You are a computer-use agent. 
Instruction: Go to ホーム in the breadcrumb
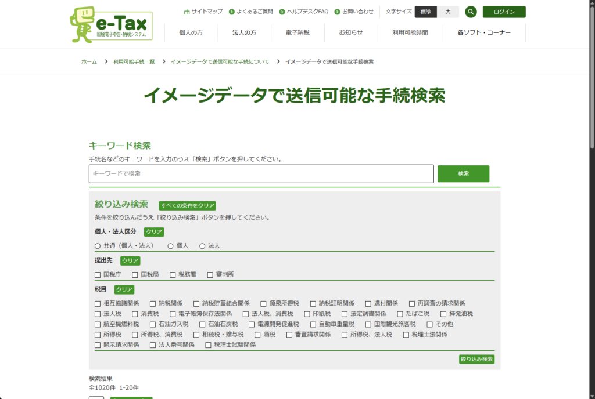[x=89, y=61]
